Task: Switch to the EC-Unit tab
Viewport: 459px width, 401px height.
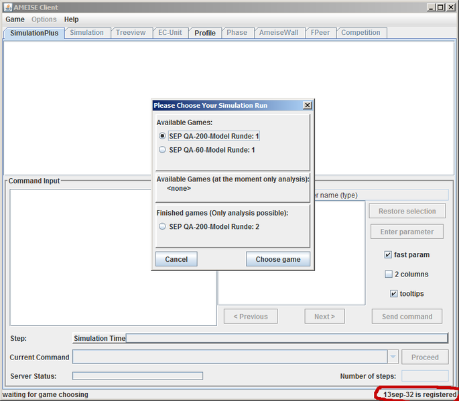Action: (x=170, y=33)
